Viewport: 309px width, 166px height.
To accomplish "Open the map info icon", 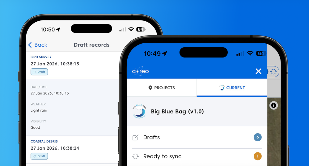I will [x=273, y=105].
